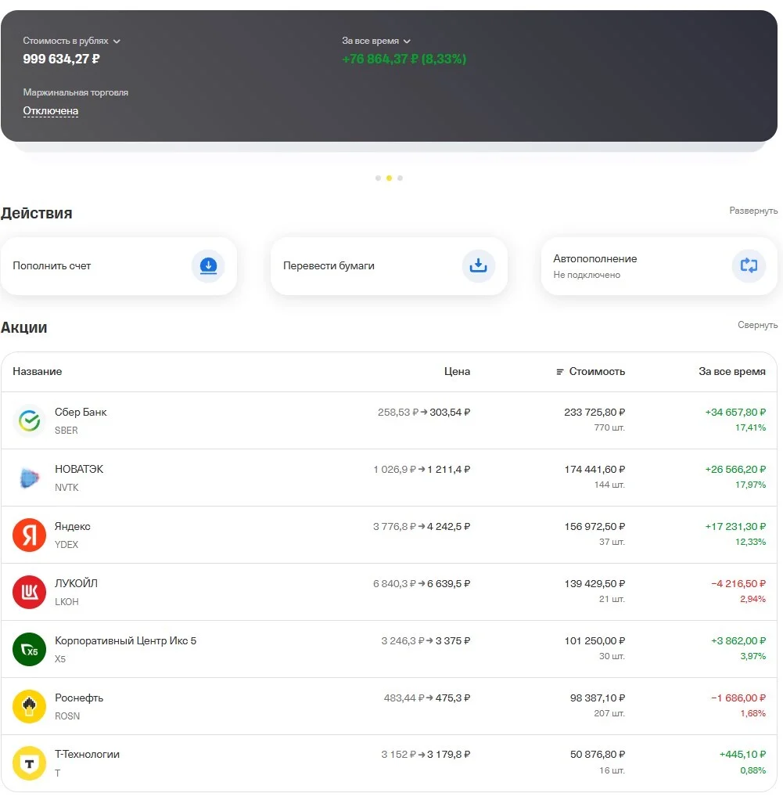Viewport: 783px width, 804px height.
Task: Click the Не подключено status text
Action: pos(586,275)
